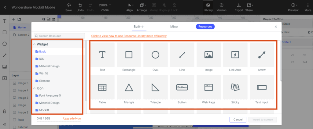Click the canvas horizontal scrollbar
The image size is (313, 129).
[165, 128]
